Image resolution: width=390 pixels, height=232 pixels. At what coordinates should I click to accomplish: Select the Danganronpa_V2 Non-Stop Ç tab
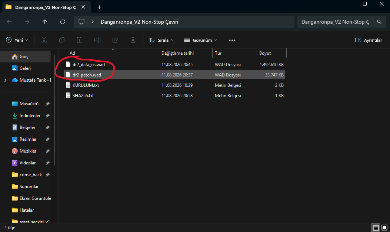click(x=46, y=7)
